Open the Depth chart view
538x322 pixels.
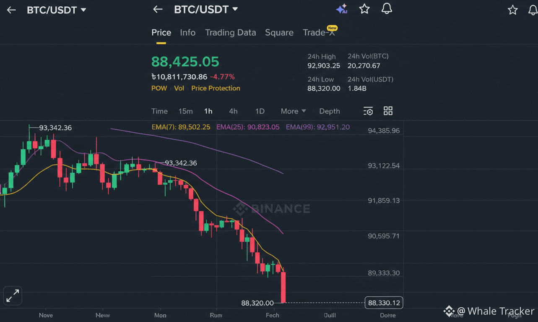click(x=330, y=111)
